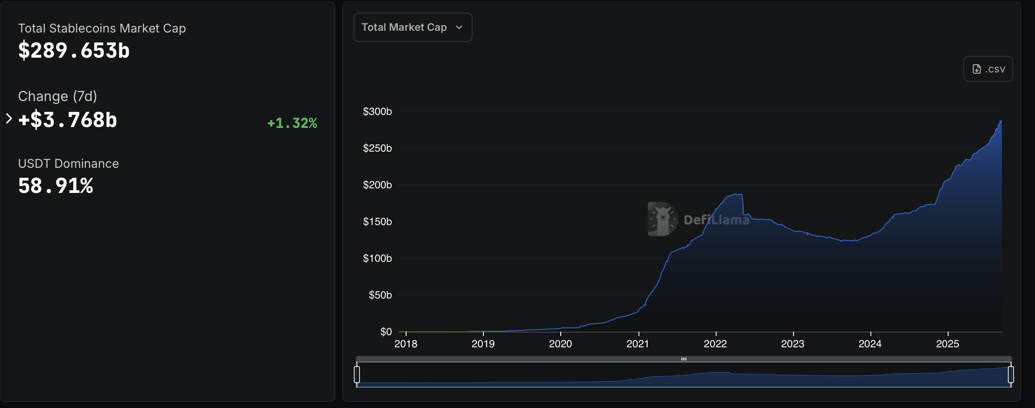Image resolution: width=1035 pixels, height=408 pixels.
Task: Click the drag indicator on the gray scrollbar
Action: click(x=684, y=359)
